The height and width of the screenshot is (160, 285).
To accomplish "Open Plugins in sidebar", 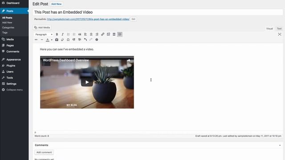I will [14, 66].
